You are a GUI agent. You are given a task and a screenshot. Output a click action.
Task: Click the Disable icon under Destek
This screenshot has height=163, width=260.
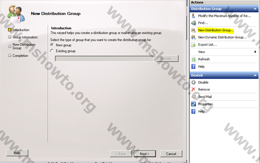click(x=193, y=82)
